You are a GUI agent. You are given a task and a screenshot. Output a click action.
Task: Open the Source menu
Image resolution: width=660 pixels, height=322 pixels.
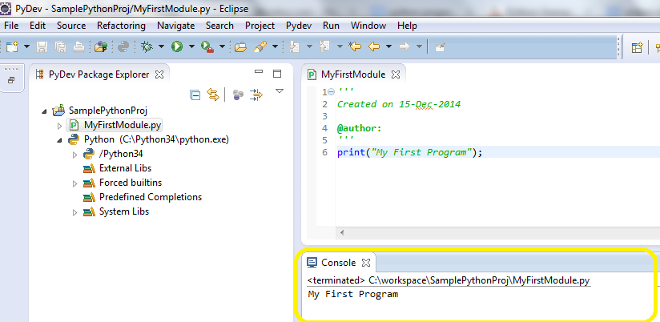pos(71,26)
